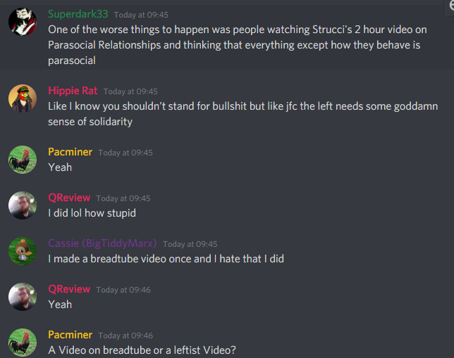This screenshot has width=454, height=358.
Task: Select the QReview username above 'I did lol'
Action: click(x=69, y=198)
